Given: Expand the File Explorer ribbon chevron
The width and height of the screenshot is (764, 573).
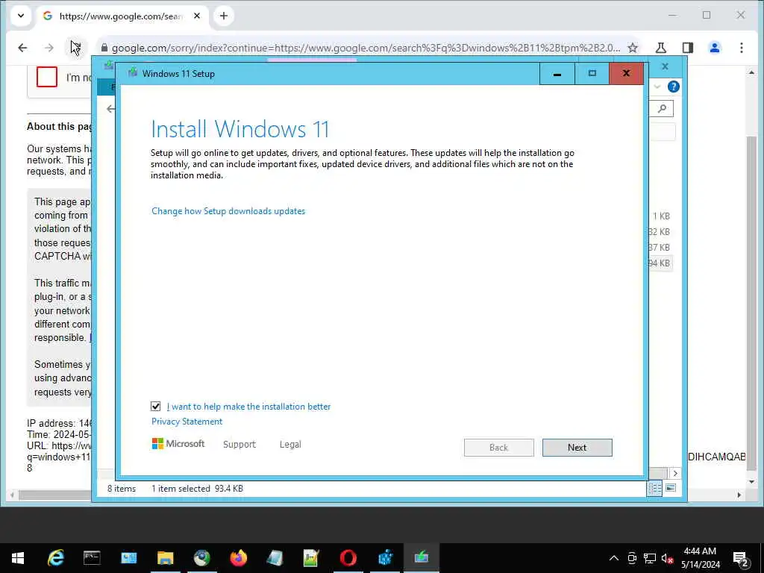Looking at the screenshot, I should click(657, 87).
